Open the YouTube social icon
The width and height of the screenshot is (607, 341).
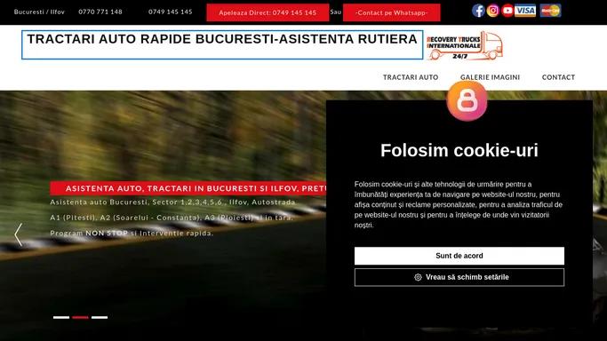(507, 11)
